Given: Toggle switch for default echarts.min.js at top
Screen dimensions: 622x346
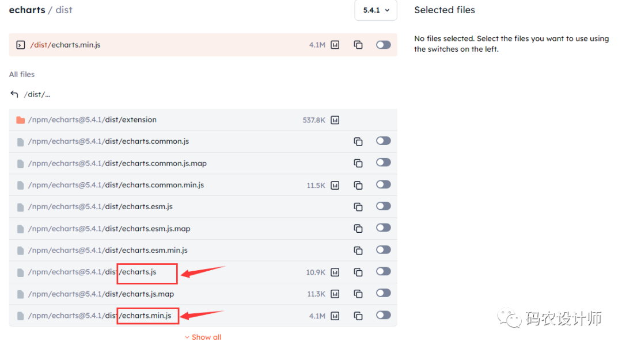Looking at the screenshot, I should [383, 45].
